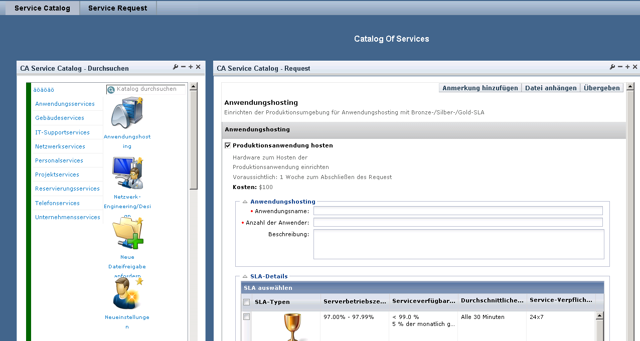
Task: Click the Übergeben button
Action: pyautogui.click(x=602, y=88)
